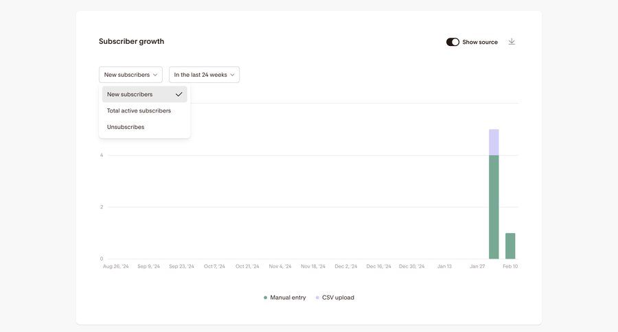Click the chevron arrow in the 24 weeks dropdown
The width and height of the screenshot is (618, 332).
coord(232,75)
